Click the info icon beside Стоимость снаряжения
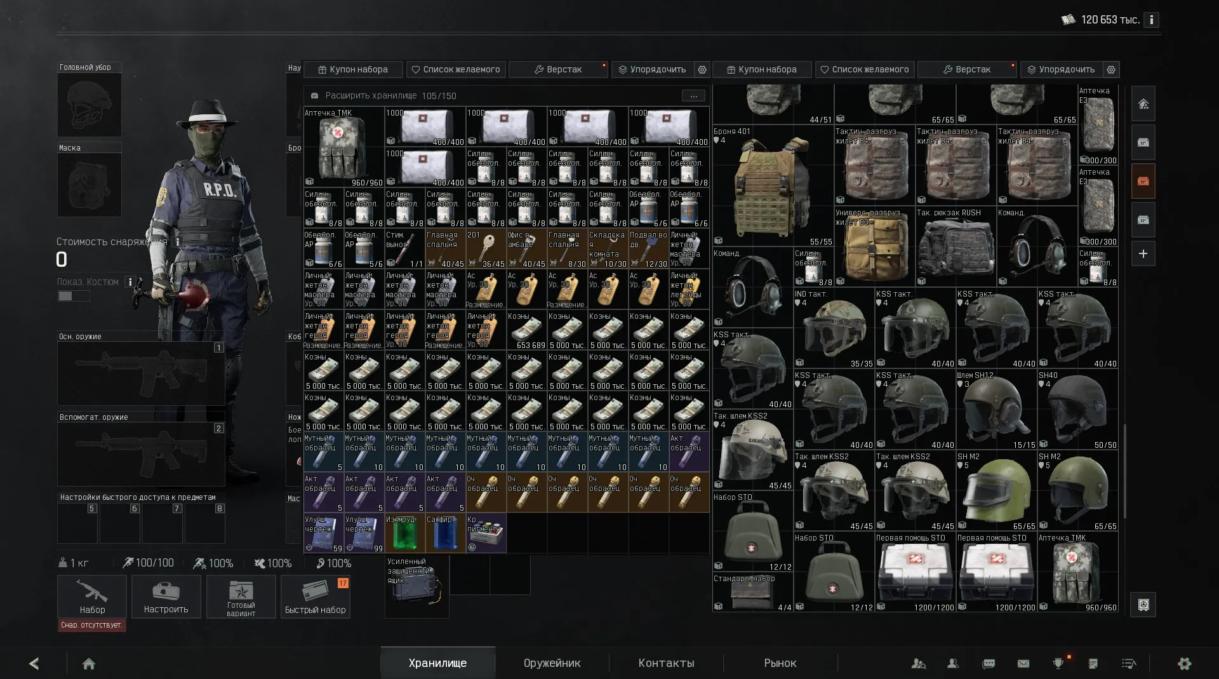 tap(178, 242)
